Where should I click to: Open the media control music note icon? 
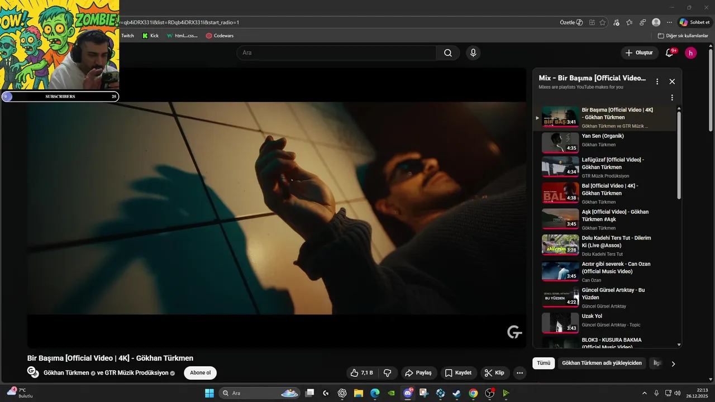tap(616, 22)
